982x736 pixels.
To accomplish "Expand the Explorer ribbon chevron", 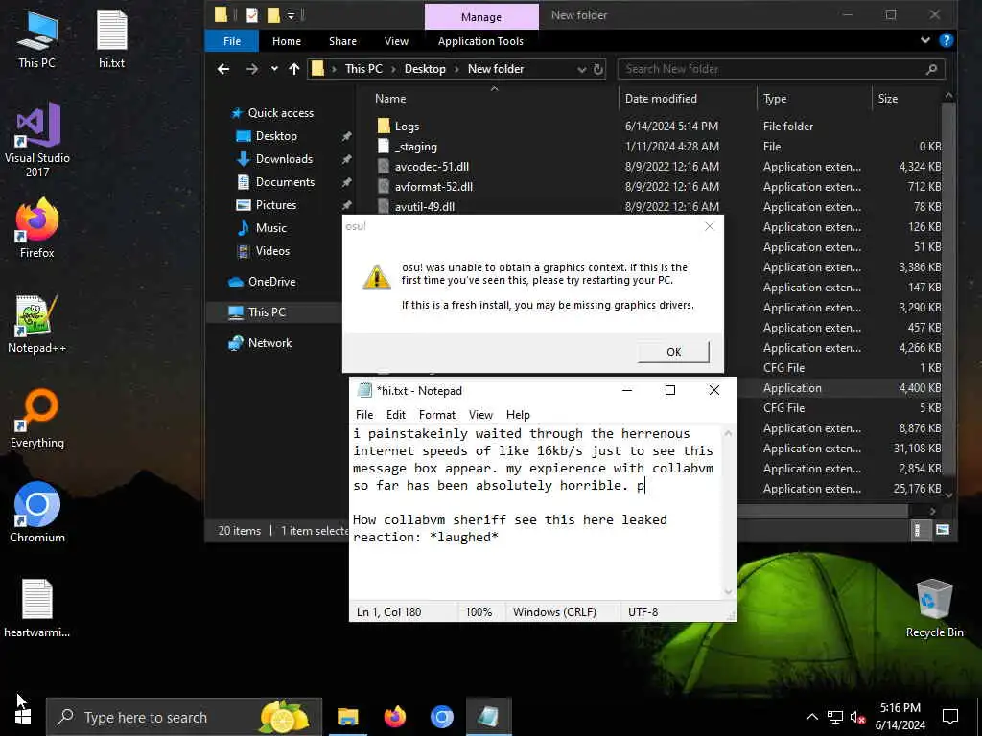I will coord(925,40).
